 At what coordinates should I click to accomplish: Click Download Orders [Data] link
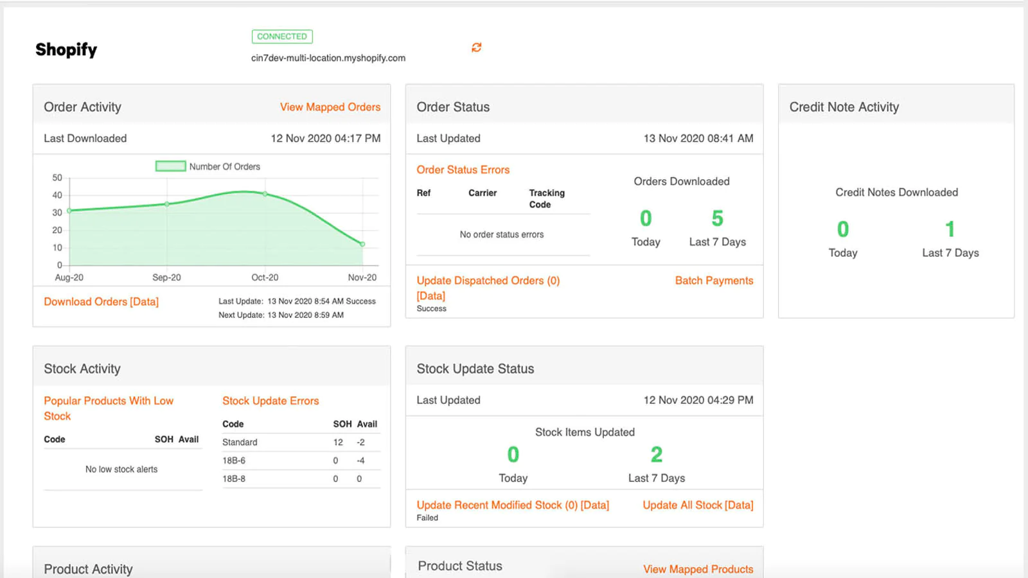tap(101, 302)
